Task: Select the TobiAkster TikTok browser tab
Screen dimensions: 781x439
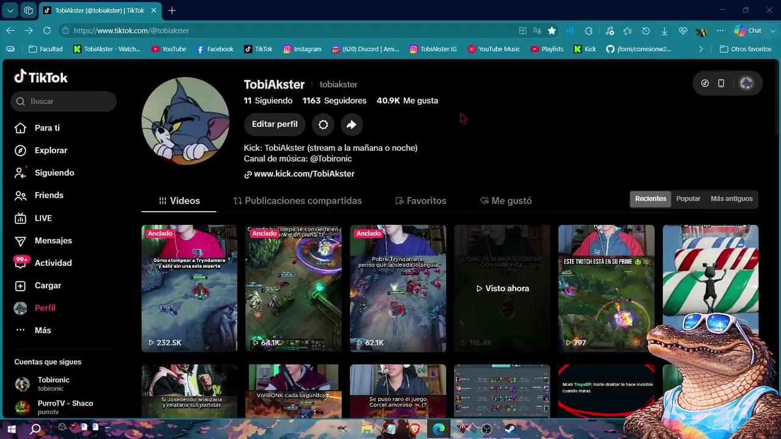Action: [100, 10]
